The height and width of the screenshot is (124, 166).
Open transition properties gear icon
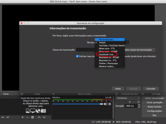click(x=139, y=102)
